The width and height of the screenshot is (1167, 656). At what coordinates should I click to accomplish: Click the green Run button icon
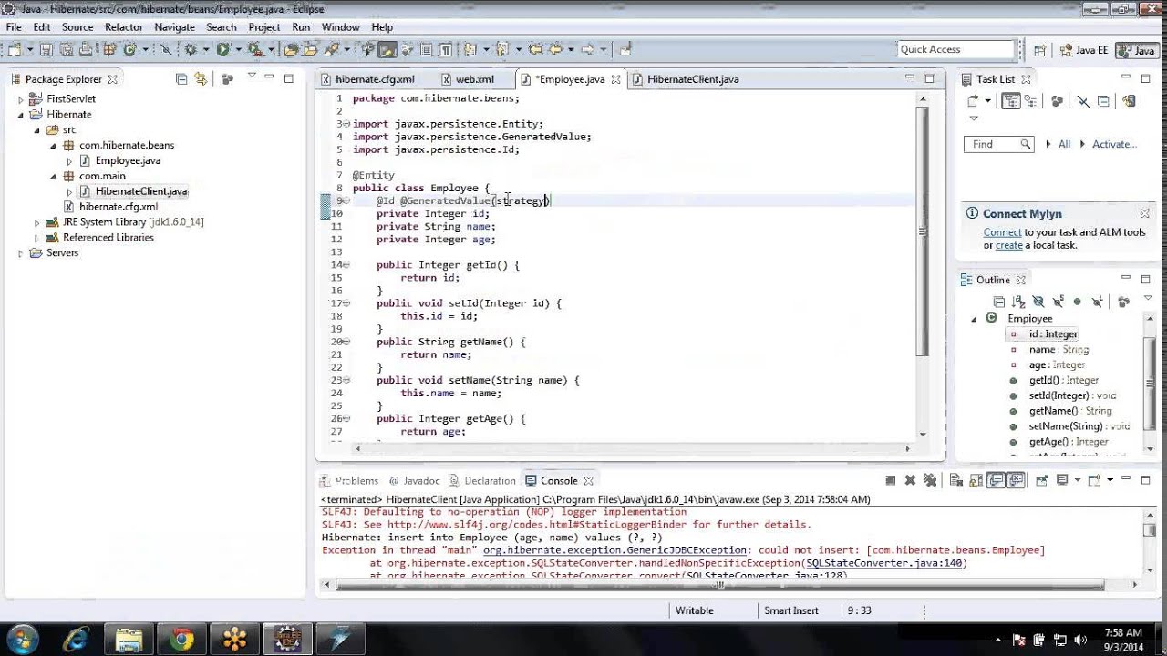pyautogui.click(x=222, y=50)
